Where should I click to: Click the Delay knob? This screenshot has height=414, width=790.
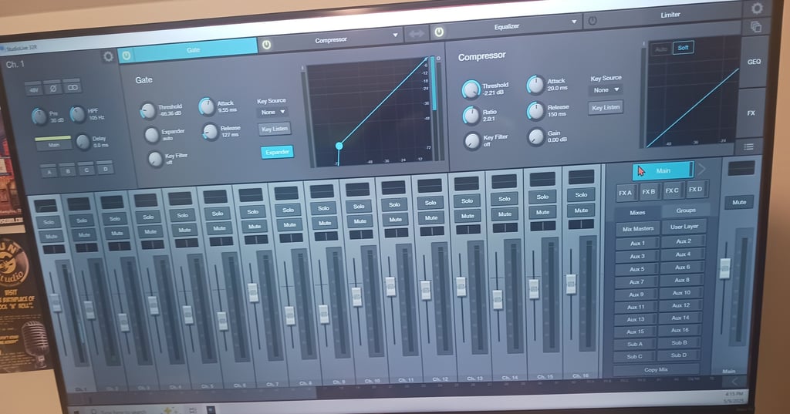[x=83, y=142]
